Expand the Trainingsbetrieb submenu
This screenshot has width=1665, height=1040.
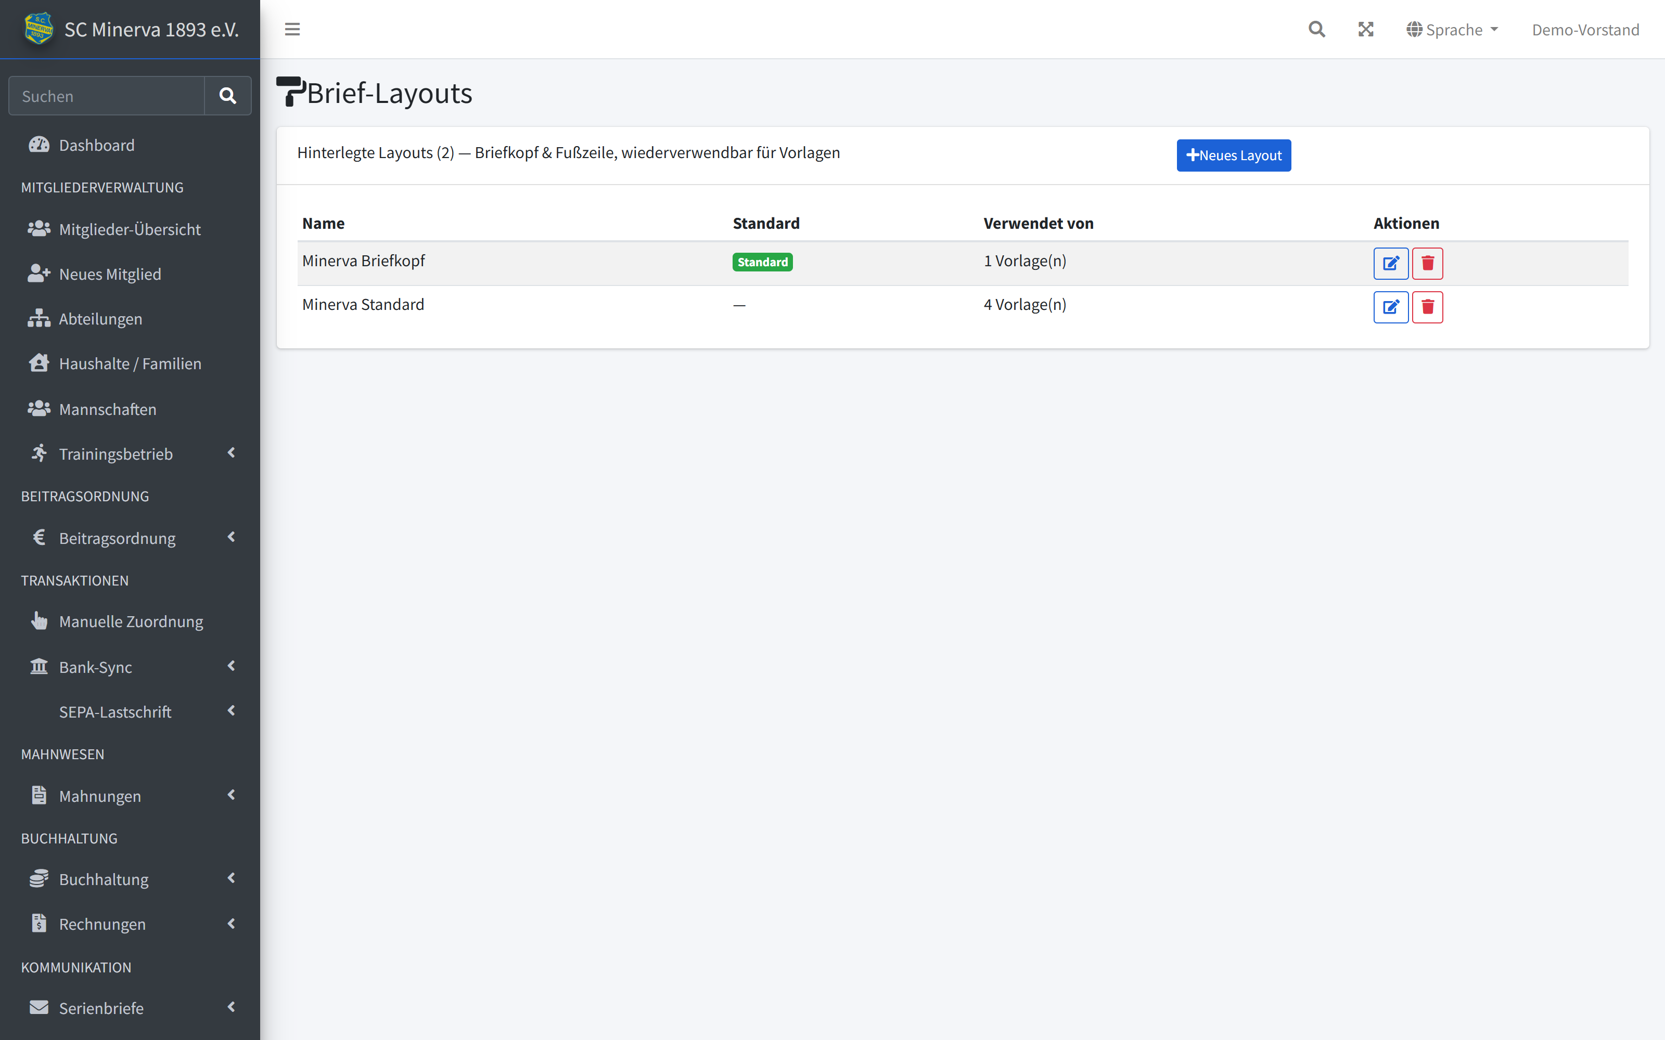pos(130,454)
